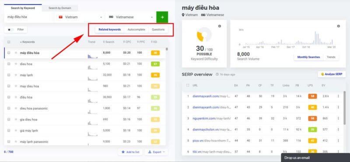The image size is (350, 162).
Task: Show Trends chart
Action: coord(331,57)
